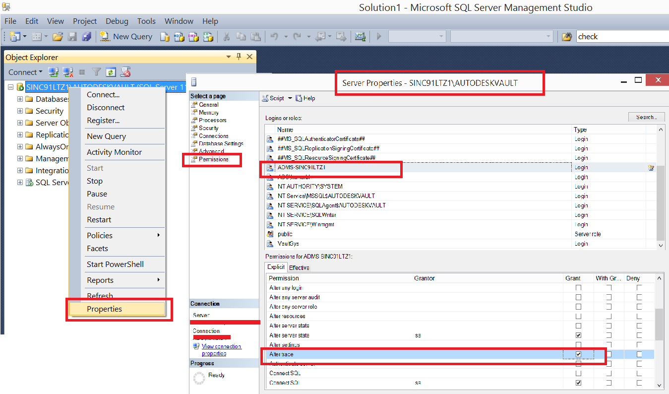Select the Alter resources permission row
The width and height of the screenshot is (669, 394).
[x=460, y=316]
